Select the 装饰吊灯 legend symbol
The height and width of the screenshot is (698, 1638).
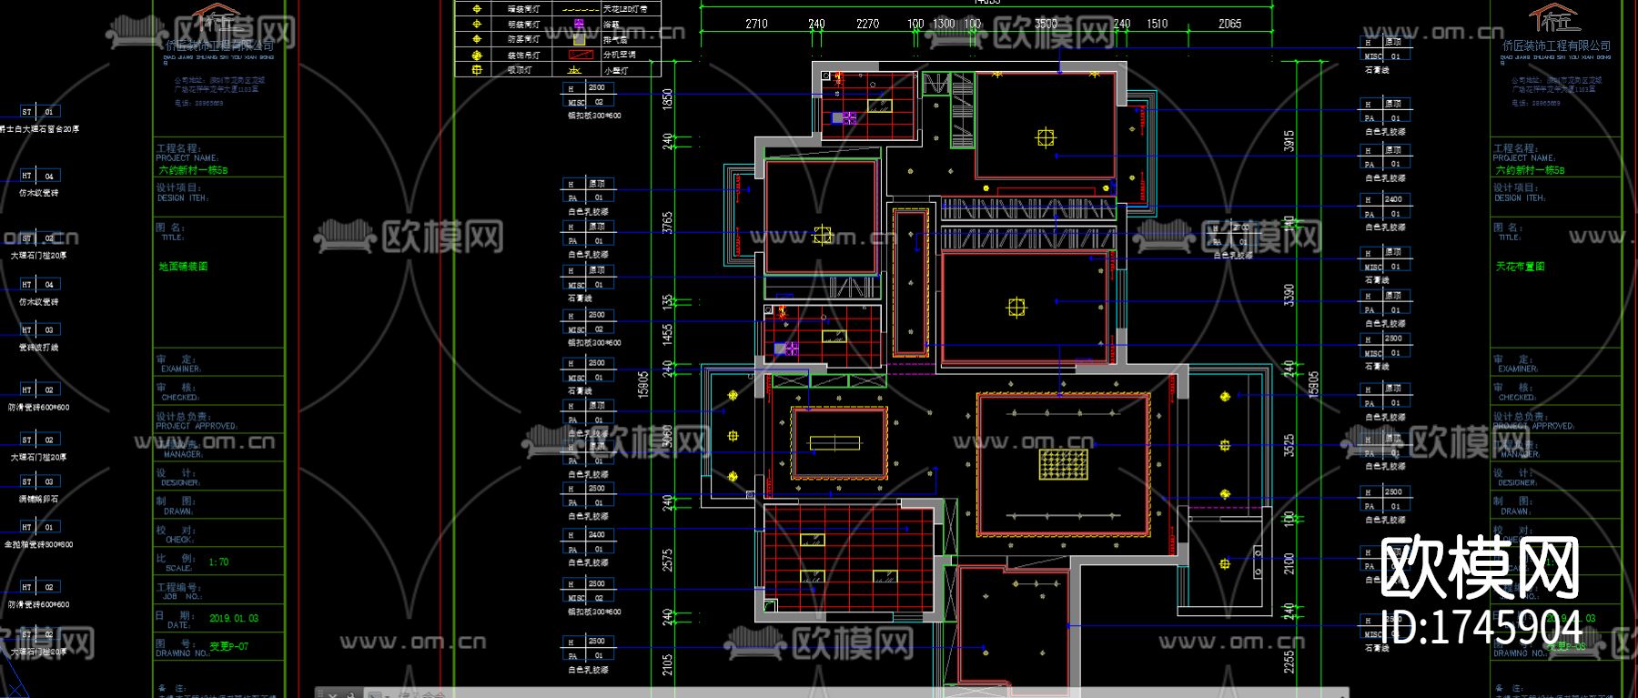(x=476, y=55)
